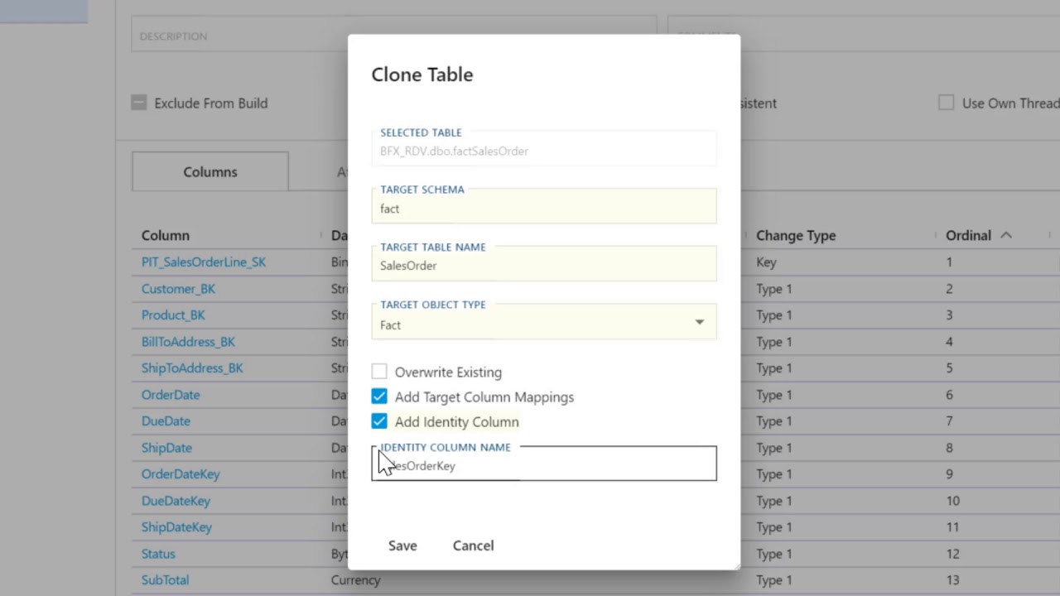Focus the Identity Column Name field
1060x596 pixels.
(544, 464)
